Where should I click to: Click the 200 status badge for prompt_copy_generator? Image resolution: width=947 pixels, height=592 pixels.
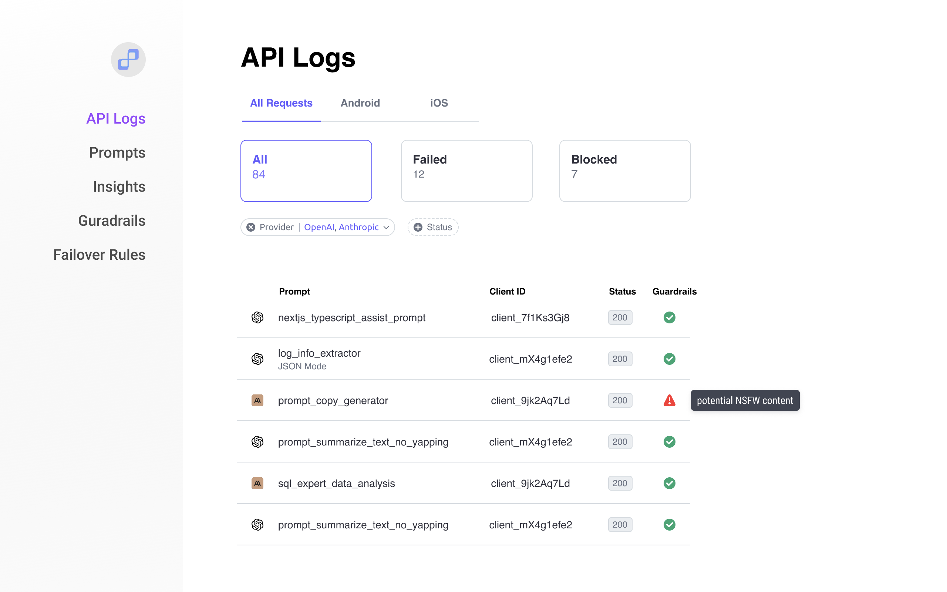(x=620, y=400)
